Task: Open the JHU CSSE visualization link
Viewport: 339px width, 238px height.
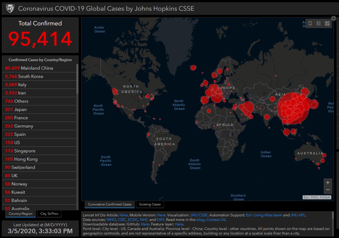Action: [x=199, y=215]
